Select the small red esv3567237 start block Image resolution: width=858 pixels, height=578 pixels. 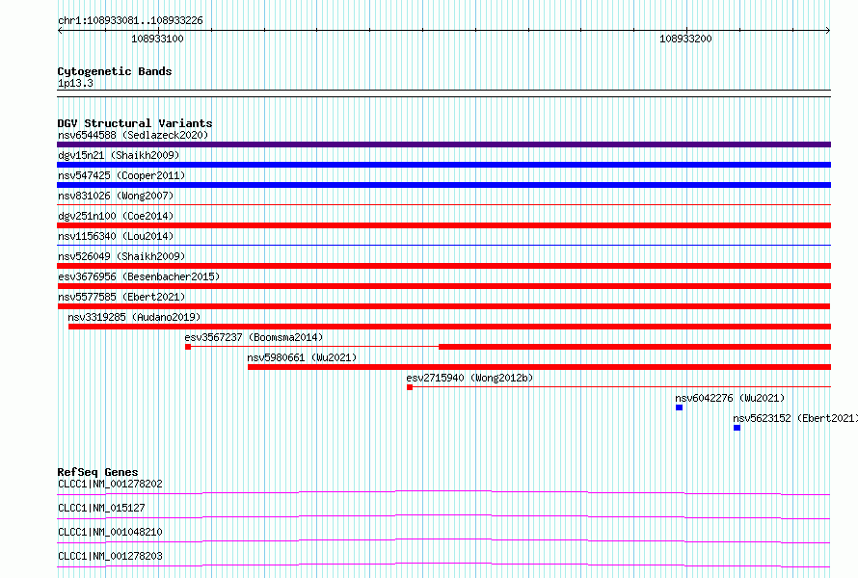[188, 347]
